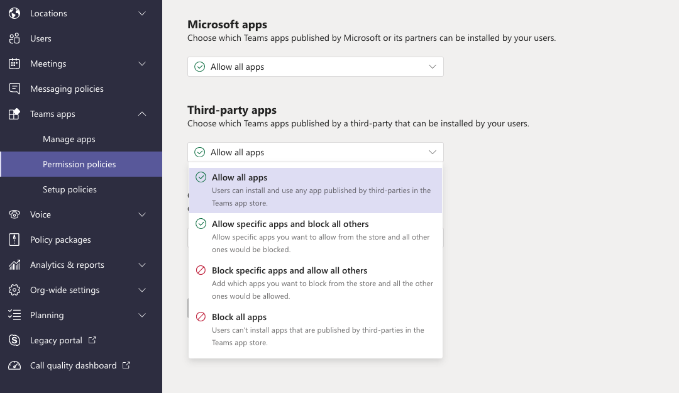The height and width of the screenshot is (393, 679).
Task: Expand Org-wide settings chevron
Action: coord(142,290)
